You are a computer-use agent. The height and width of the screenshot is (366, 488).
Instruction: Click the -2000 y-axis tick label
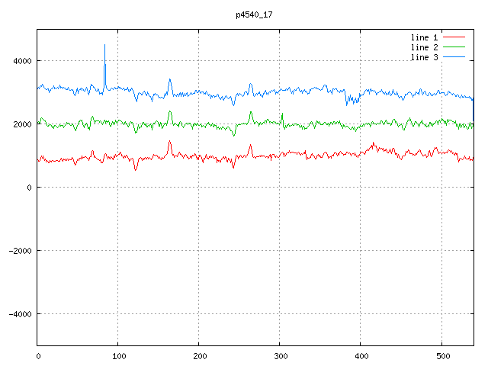tap(18, 251)
